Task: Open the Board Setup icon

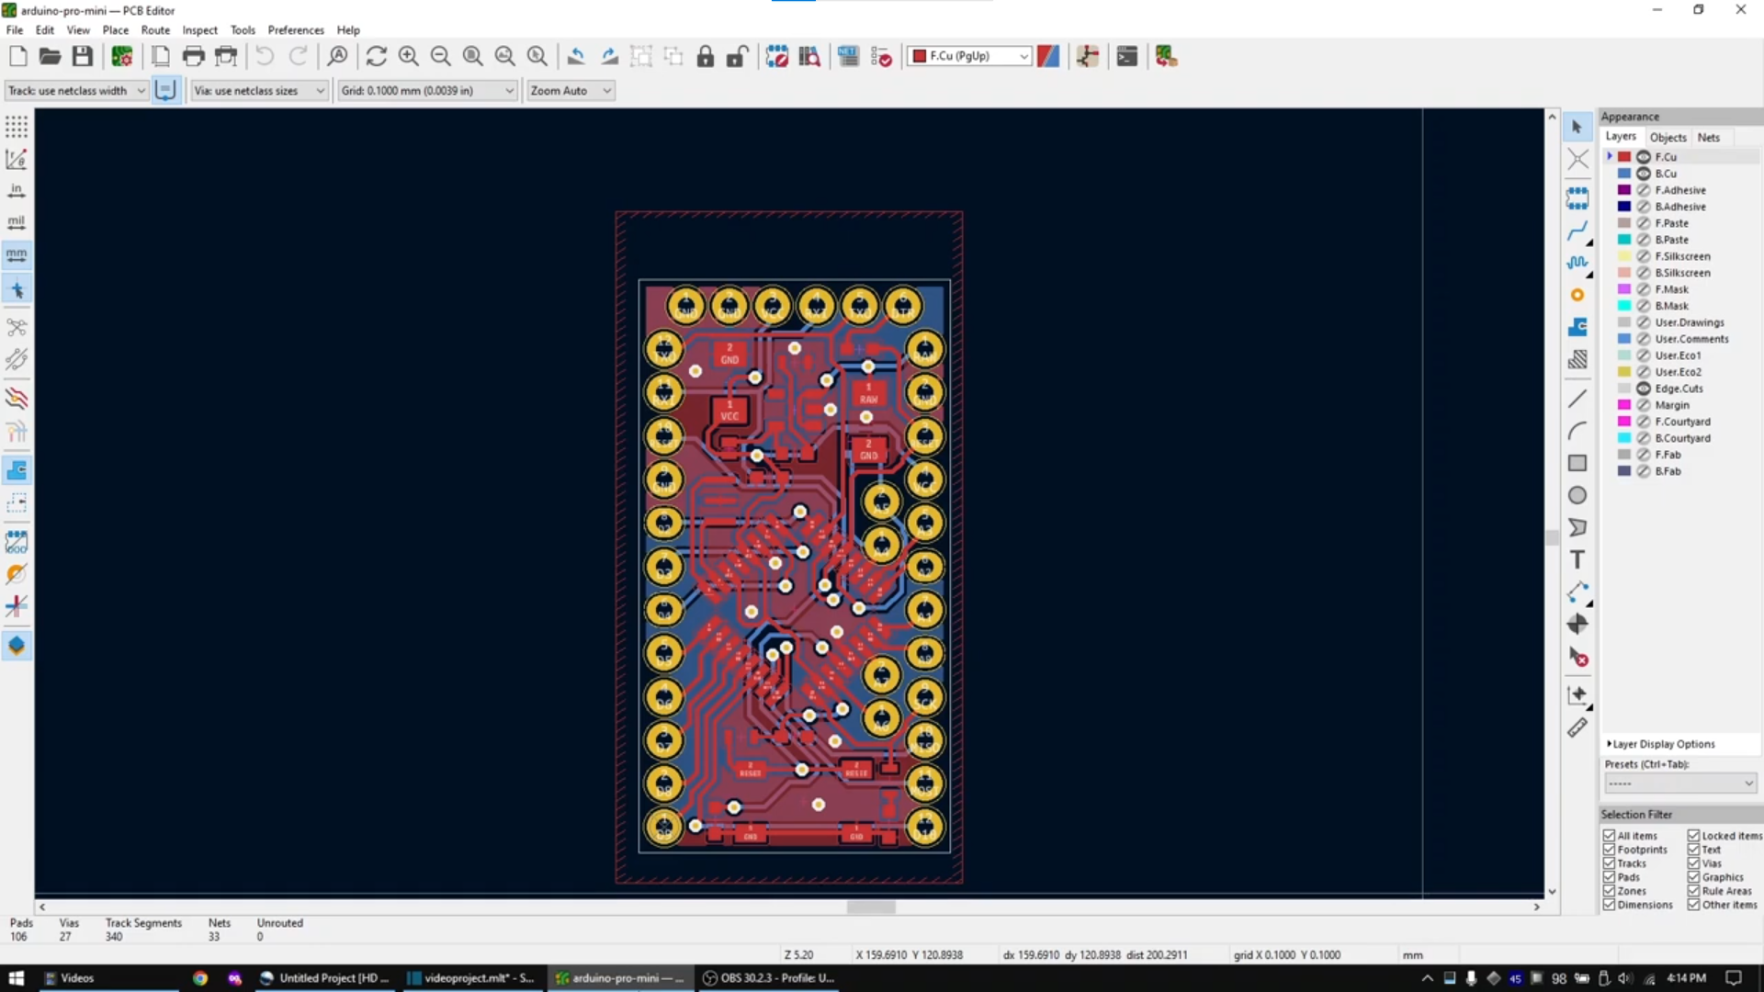Action: point(121,57)
